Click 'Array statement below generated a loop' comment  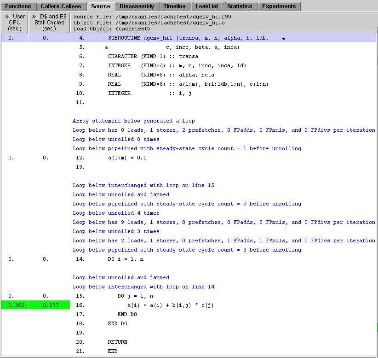point(134,121)
